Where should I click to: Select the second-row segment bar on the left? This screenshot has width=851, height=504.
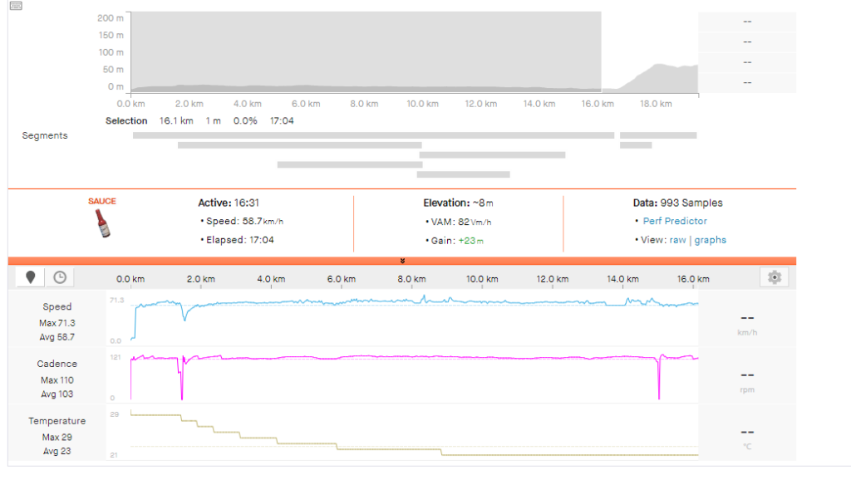(x=299, y=144)
